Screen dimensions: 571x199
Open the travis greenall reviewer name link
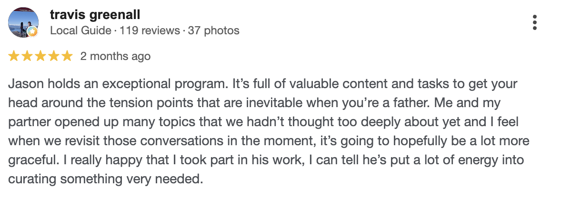(95, 15)
